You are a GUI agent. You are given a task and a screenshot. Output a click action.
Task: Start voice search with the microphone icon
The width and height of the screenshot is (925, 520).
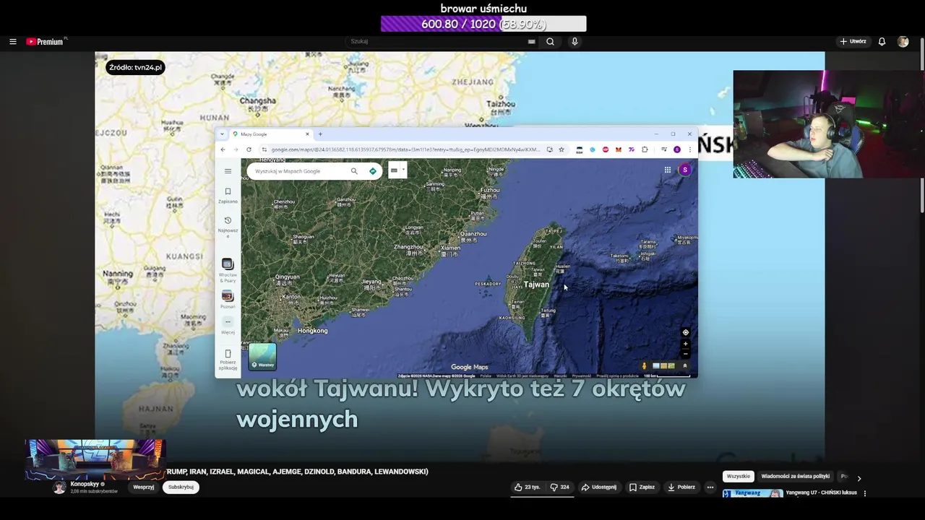coord(575,42)
